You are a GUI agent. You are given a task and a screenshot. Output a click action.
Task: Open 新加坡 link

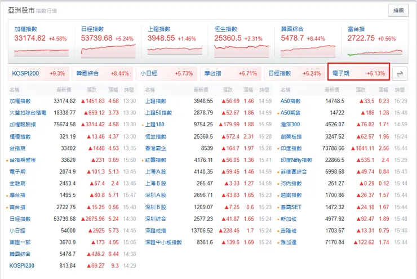pos(289,219)
